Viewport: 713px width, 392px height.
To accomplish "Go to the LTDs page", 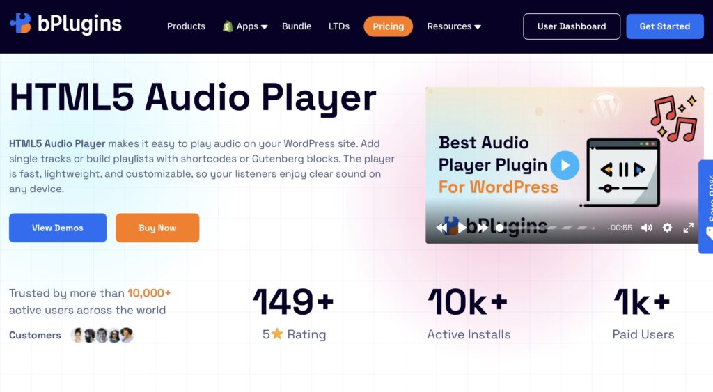I will coord(339,26).
